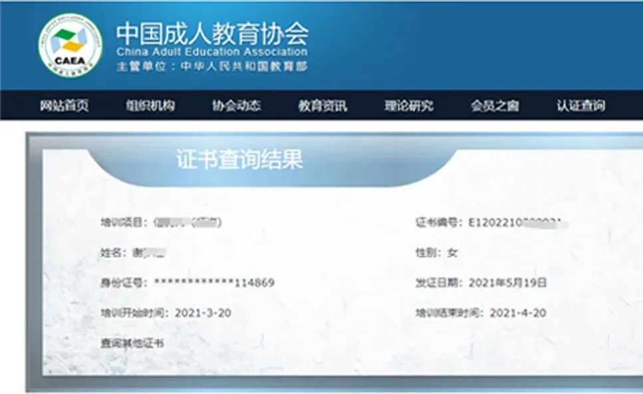Click the masked 身份证号 ID number field
Screen dimensions: 643x394
click(x=193, y=281)
